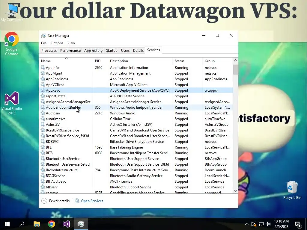
Task: Select the AssignedAccessManagerSvc row
Action: (x=136, y=102)
